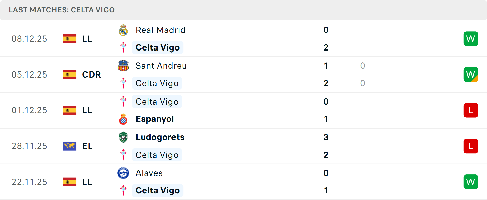The height and width of the screenshot is (200, 487).
Task: Open the Celta Vigo team name link
Action: click(158, 47)
